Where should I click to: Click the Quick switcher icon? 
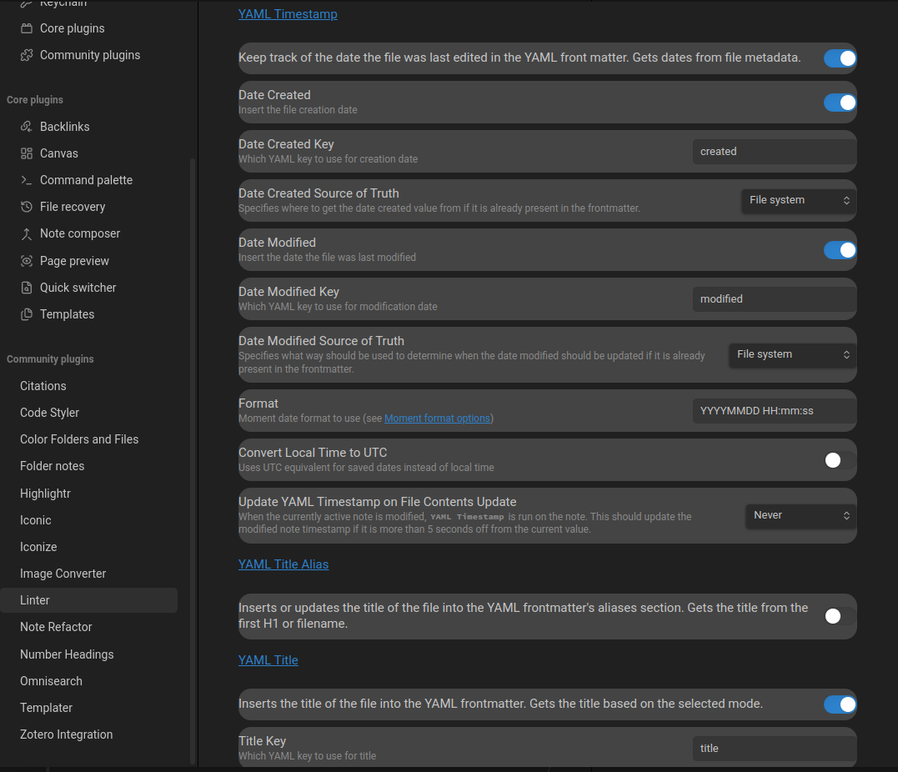(27, 288)
